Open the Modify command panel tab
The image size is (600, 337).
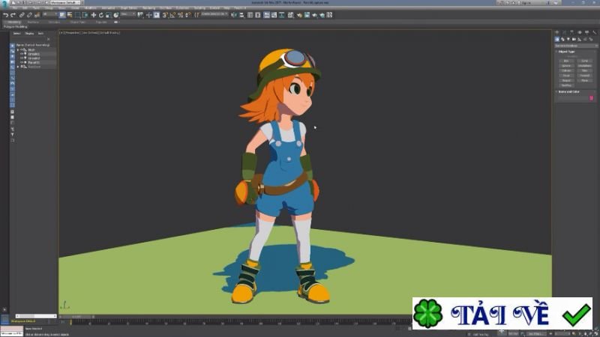tap(562, 32)
